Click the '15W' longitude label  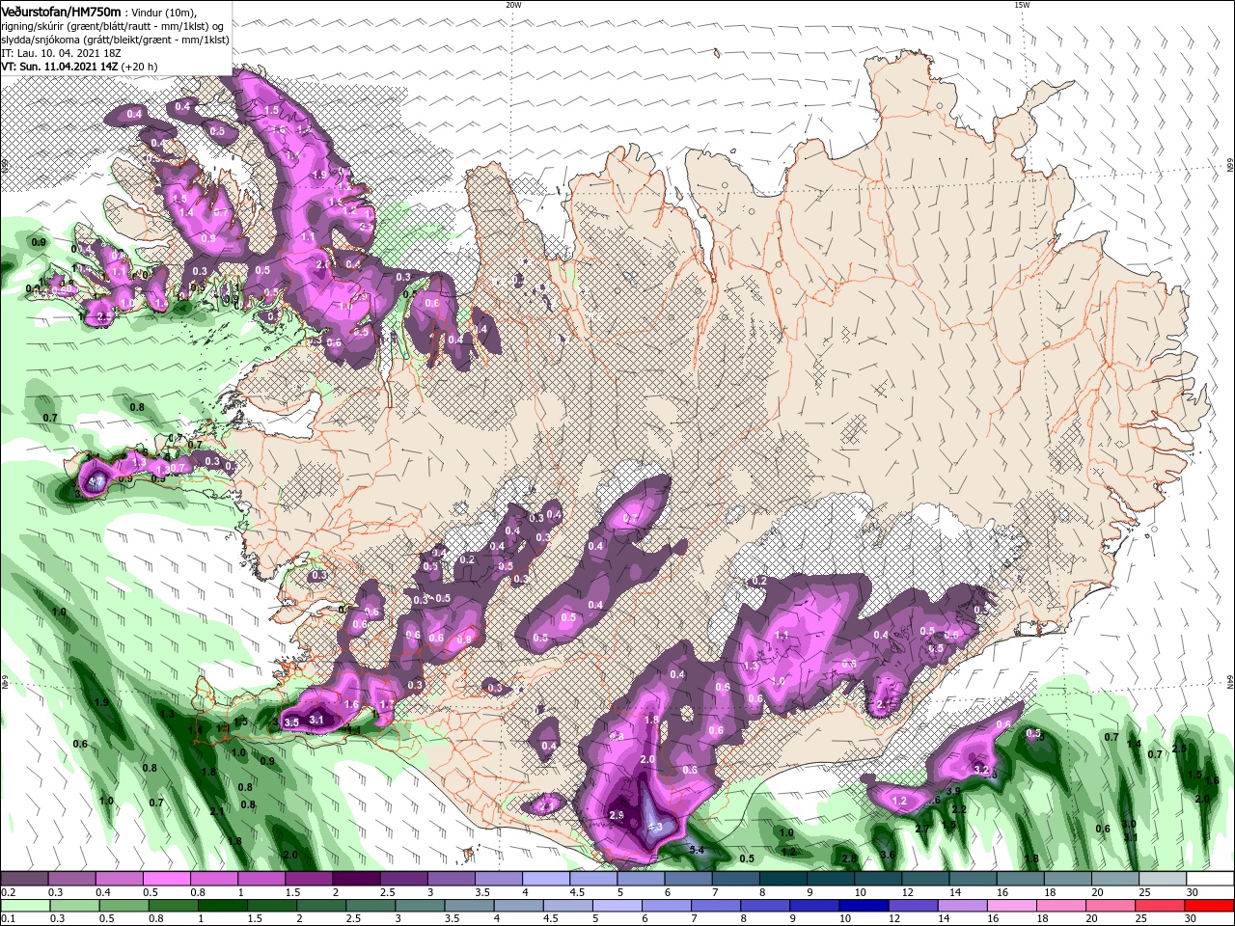pyautogui.click(x=1022, y=5)
